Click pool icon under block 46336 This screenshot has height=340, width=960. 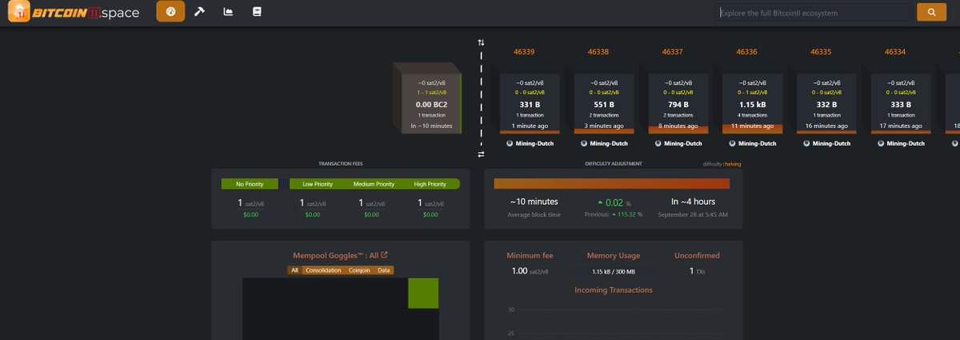(732, 143)
